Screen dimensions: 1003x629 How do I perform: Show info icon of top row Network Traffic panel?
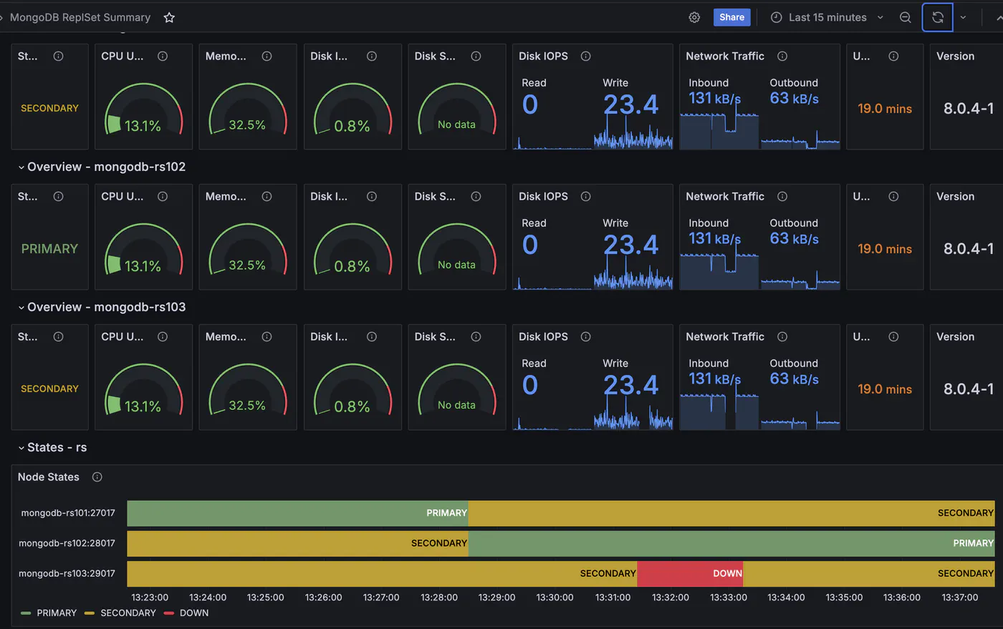782,56
